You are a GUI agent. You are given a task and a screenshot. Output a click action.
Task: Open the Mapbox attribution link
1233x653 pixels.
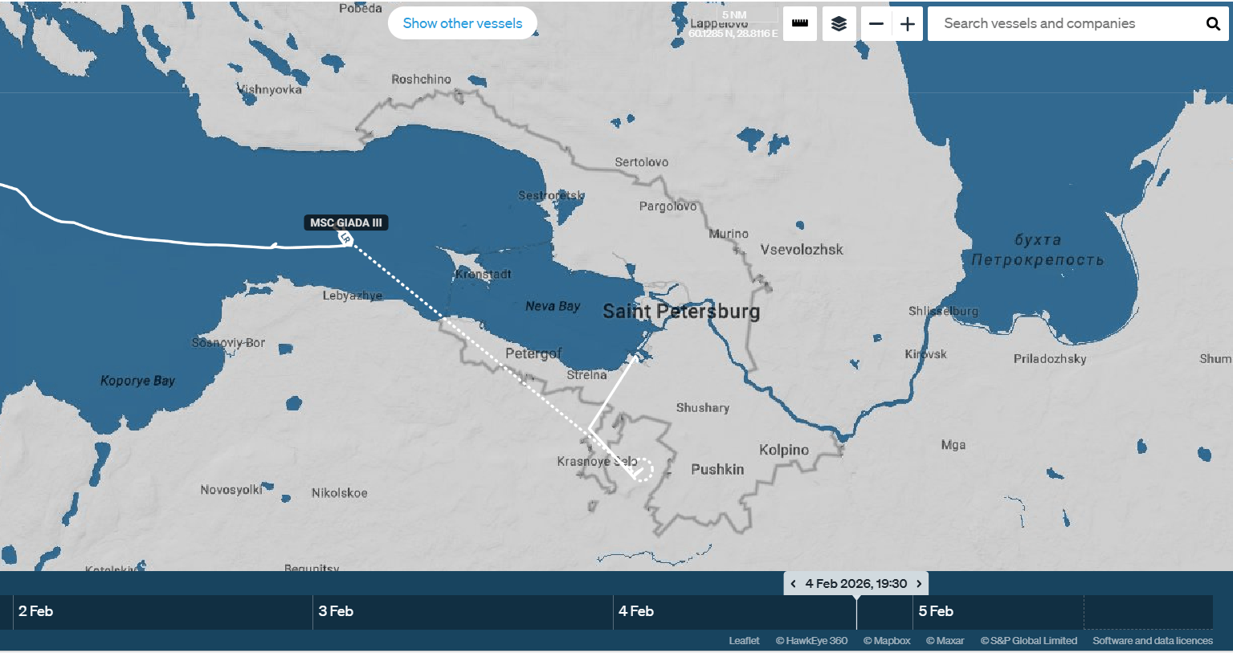point(887,641)
